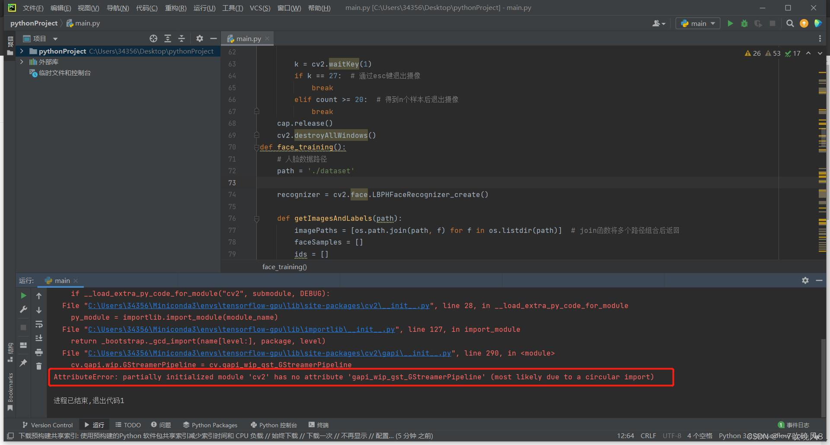Image resolution: width=830 pixels, height=445 pixels.
Task: Expand the 外部库 tree node
Action: [x=22, y=62]
